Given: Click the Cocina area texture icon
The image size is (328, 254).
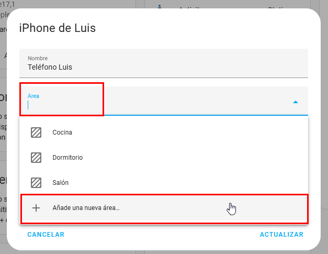Looking at the screenshot, I should [36, 132].
